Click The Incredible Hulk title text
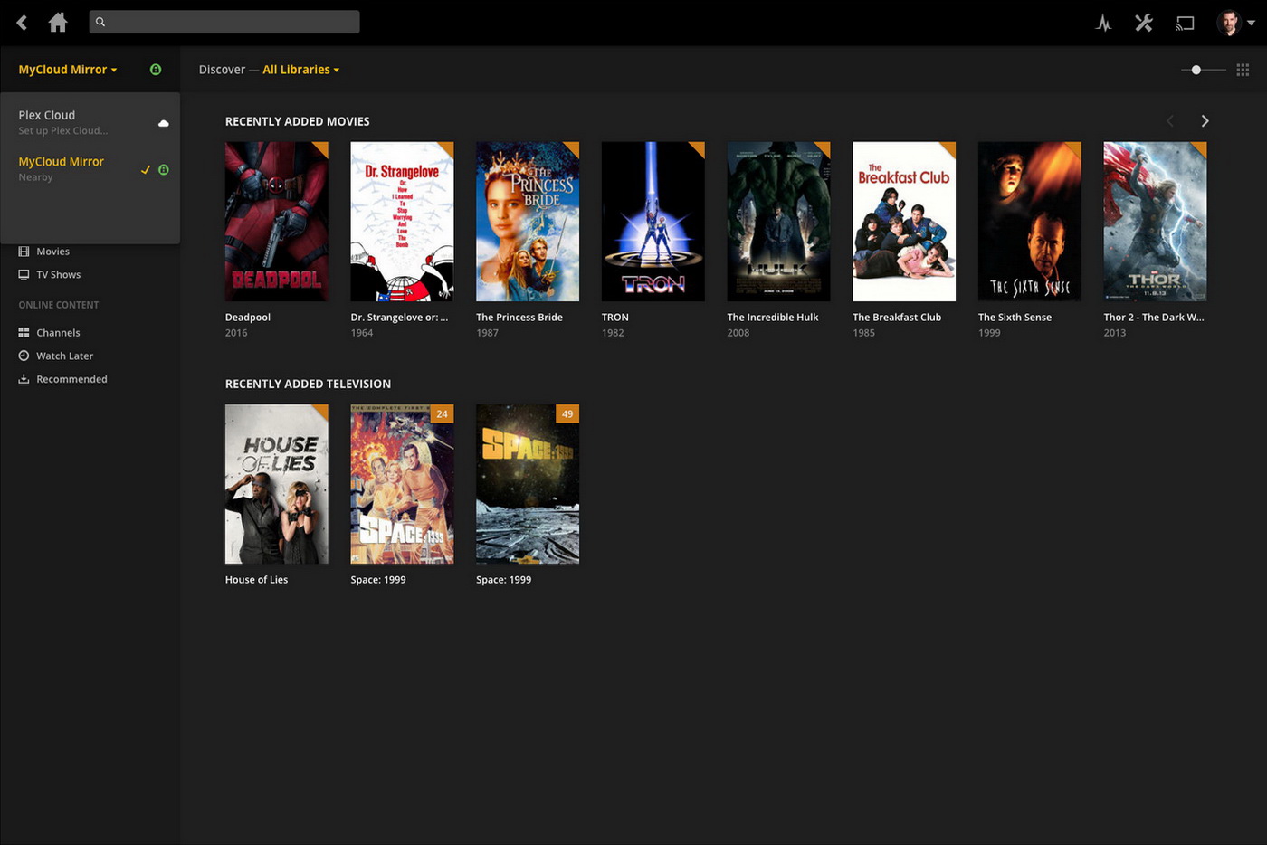The width and height of the screenshot is (1267, 845). click(773, 318)
